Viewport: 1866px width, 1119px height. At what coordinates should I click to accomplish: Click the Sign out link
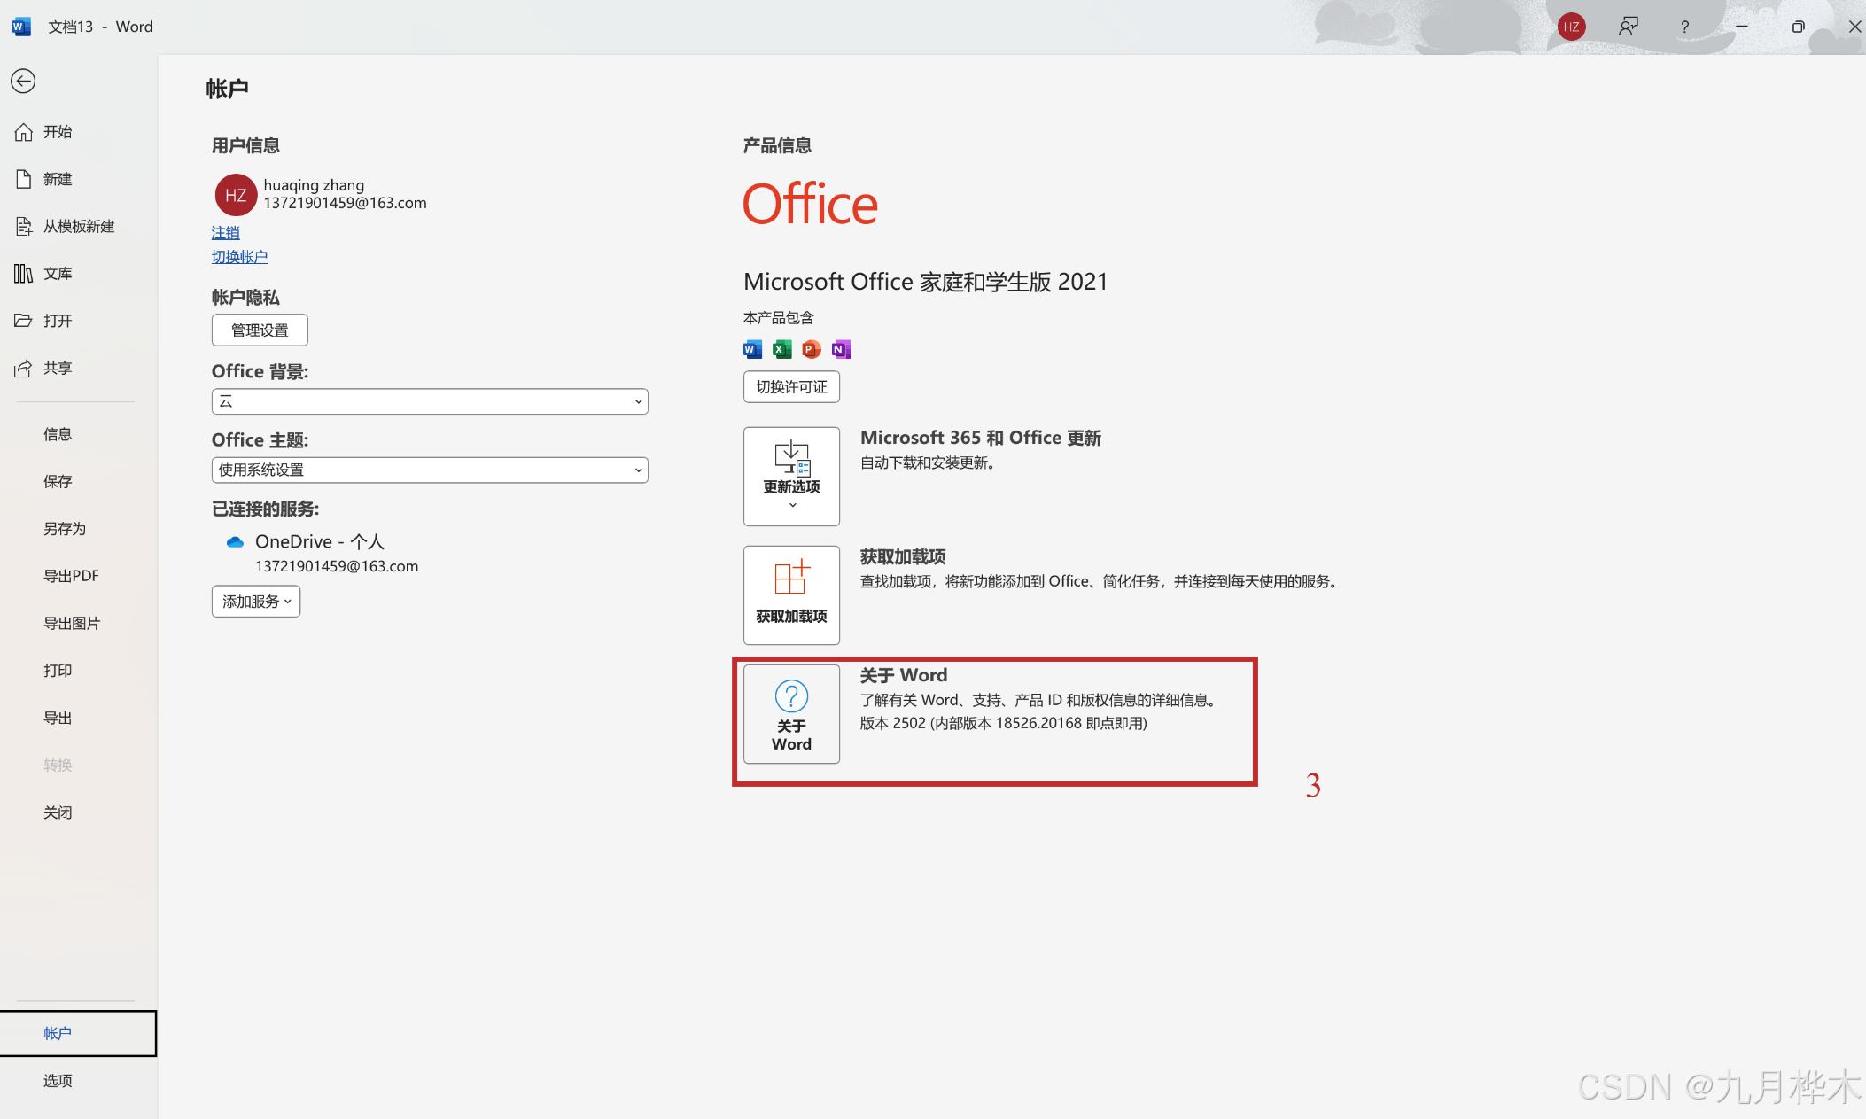coord(225,232)
